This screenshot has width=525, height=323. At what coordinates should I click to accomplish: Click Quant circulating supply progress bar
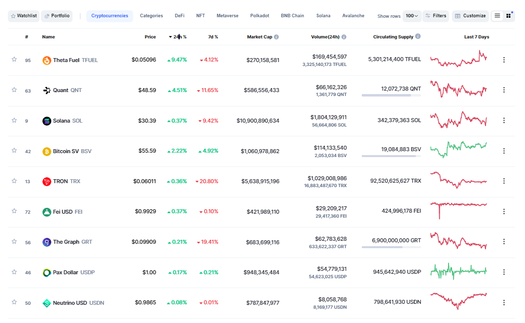point(391,95)
